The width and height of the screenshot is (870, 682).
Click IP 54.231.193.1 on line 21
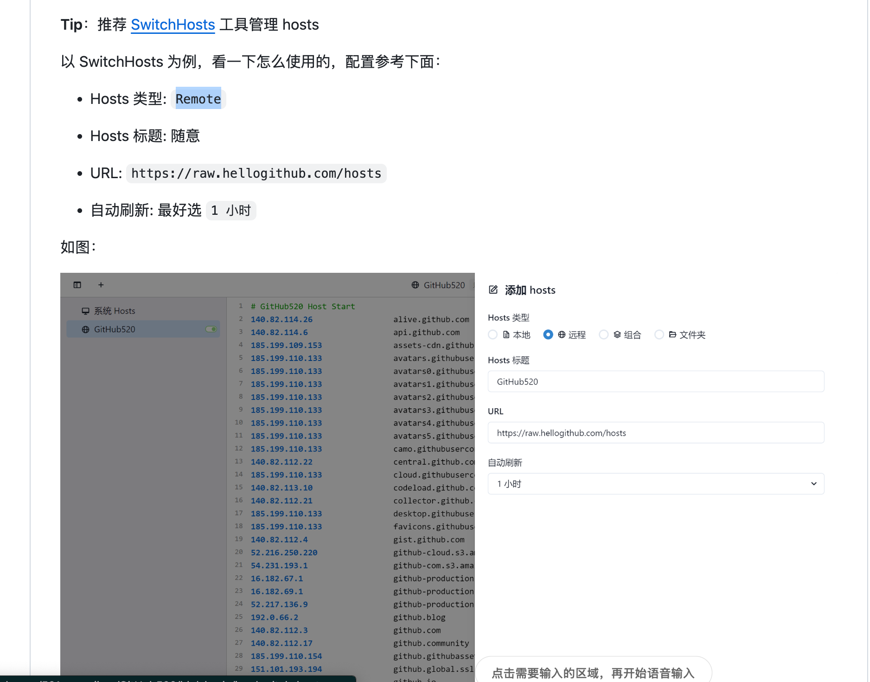tap(279, 566)
